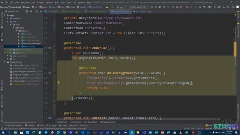Click the Git commit checkmark icon
The image size is (240, 135).
coord(196,7)
